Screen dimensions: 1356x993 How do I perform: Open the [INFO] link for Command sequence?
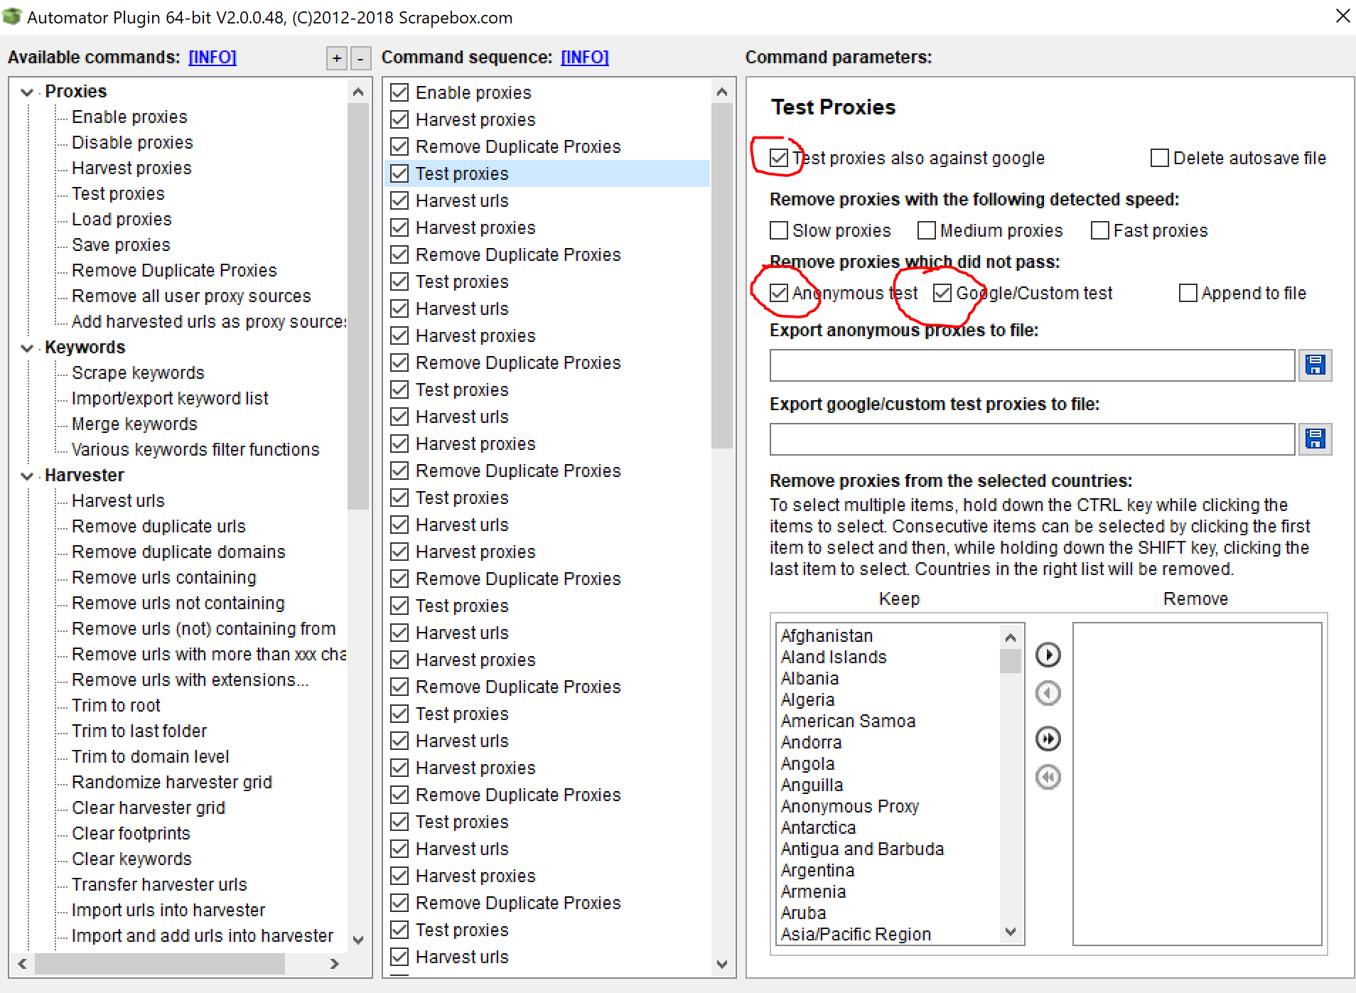tap(585, 57)
